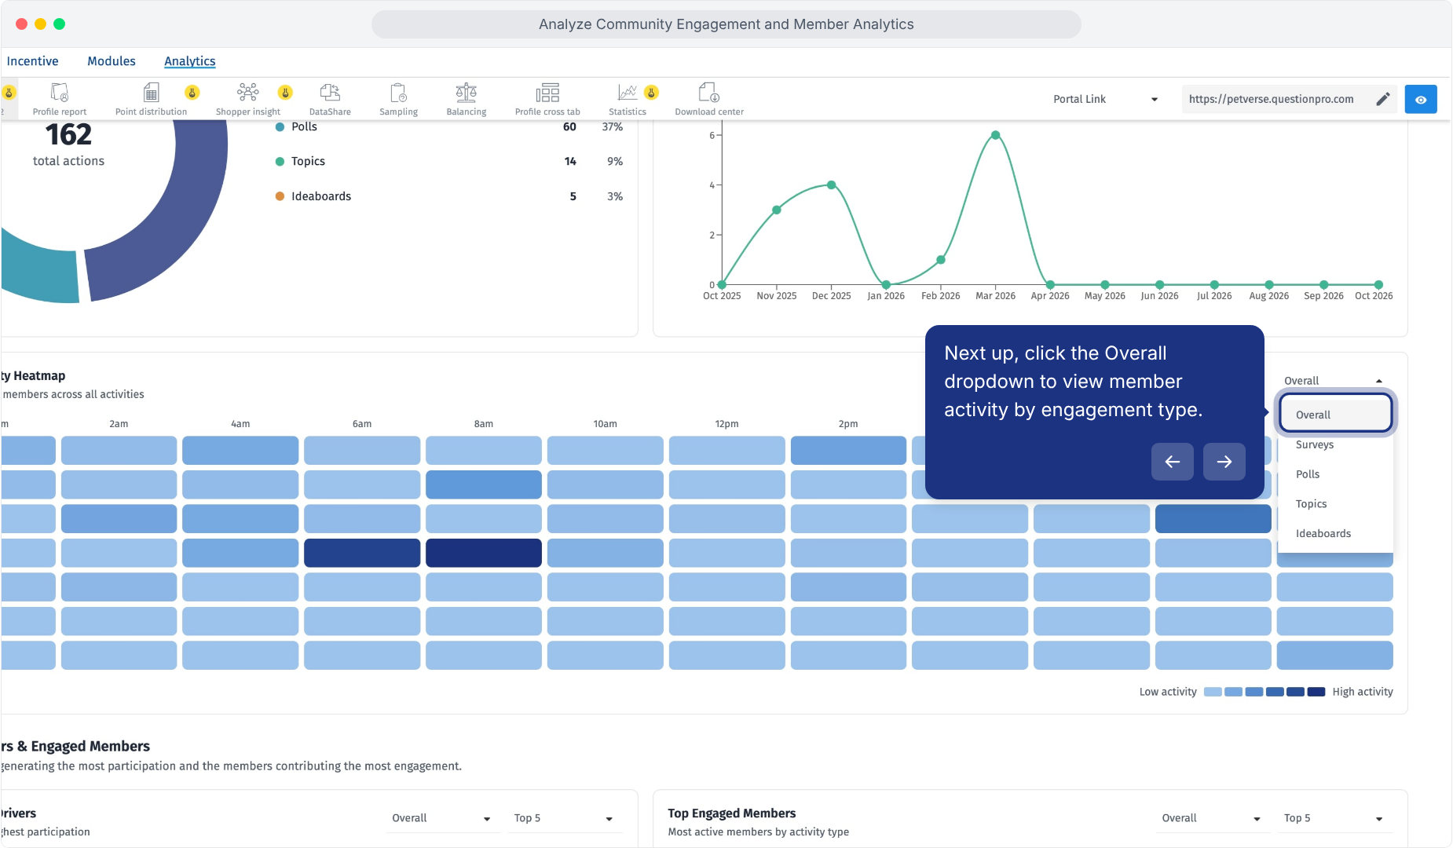Click the darkest heatmap cell under 8am

click(x=484, y=553)
